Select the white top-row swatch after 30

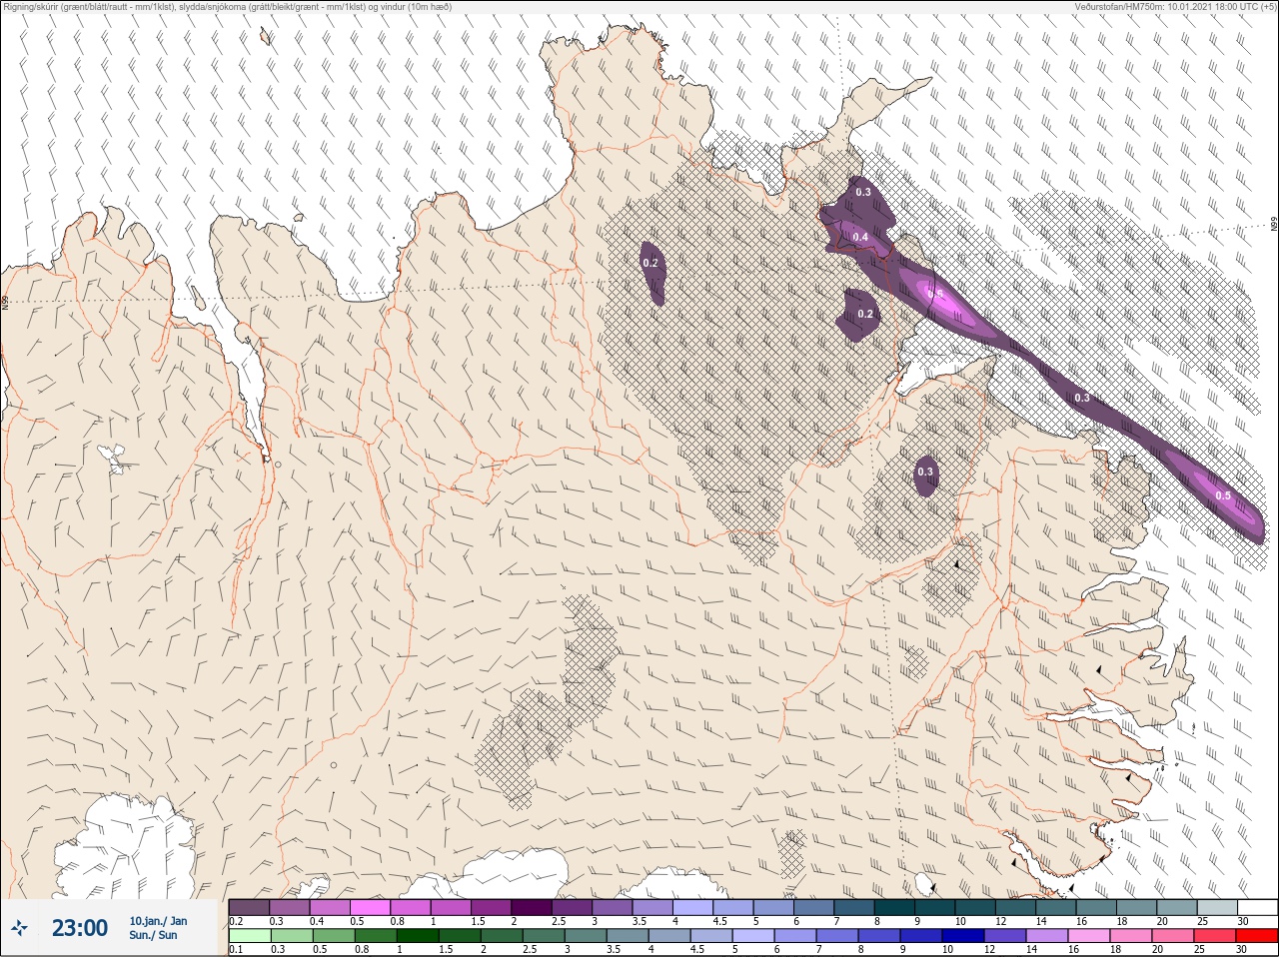click(x=1257, y=907)
